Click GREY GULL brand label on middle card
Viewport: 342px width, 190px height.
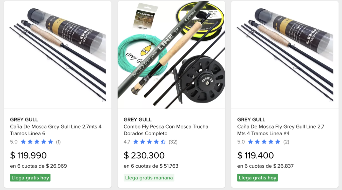coord(137,120)
